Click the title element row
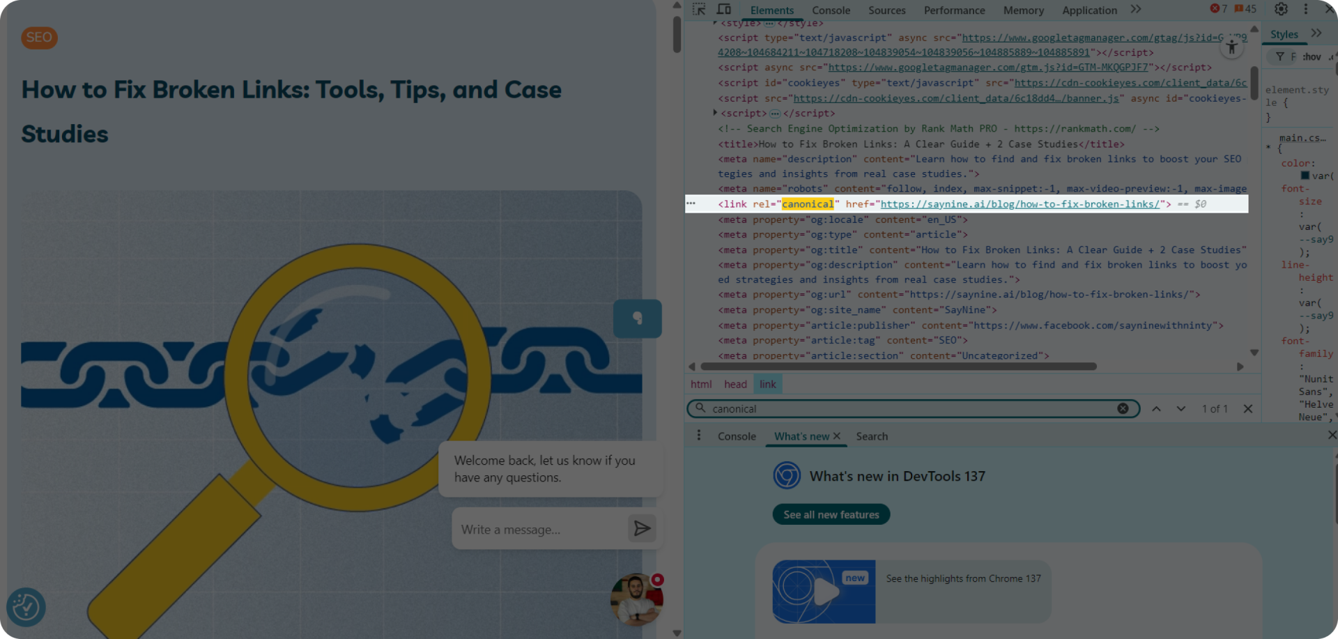The width and height of the screenshot is (1338, 639). click(921, 144)
